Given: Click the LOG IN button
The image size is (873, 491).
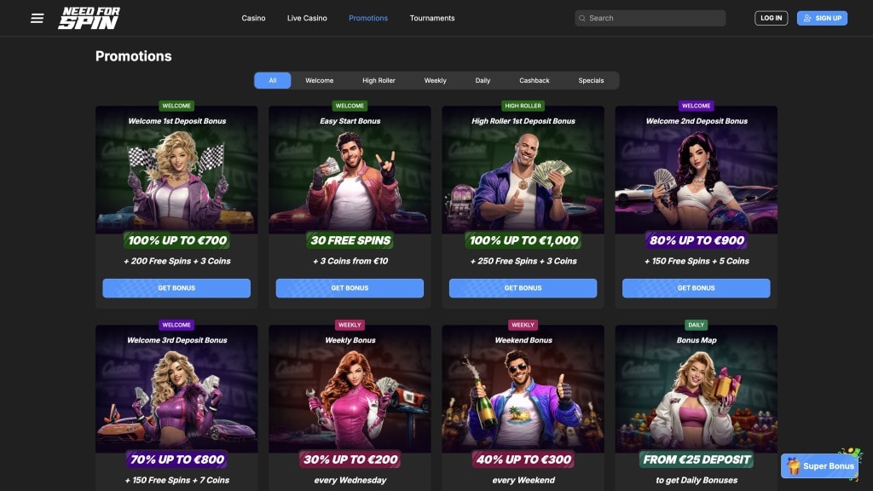Looking at the screenshot, I should click(771, 19).
